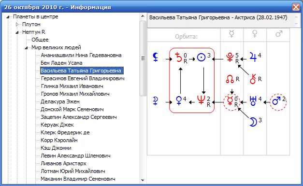Image resolution: width=303 pixels, height=186 pixels.
Task: Select Ливанов Аристарх
Action: pyautogui.click(x=63, y=163)
